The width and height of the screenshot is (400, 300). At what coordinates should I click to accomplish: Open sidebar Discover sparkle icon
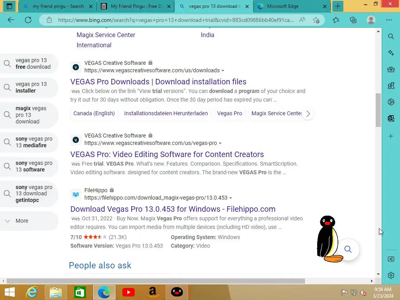click(391, 53)
